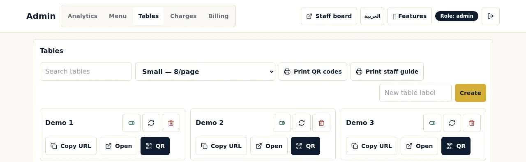Click the log out icon
This screenshot has height=162, width=526.
click(x=491, y=16)
